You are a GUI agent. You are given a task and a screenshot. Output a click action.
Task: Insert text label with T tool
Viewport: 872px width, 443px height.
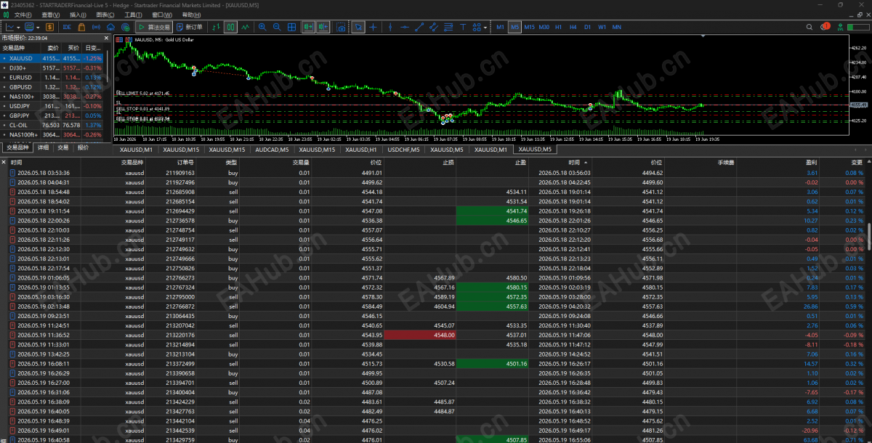pyautogui.click(x=463, y=27)
